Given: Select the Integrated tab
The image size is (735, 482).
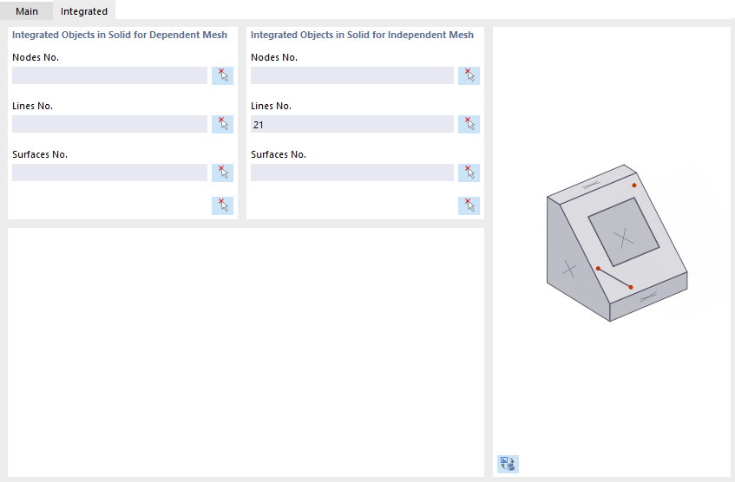Looking at the screenshot, I should (84, 11).
